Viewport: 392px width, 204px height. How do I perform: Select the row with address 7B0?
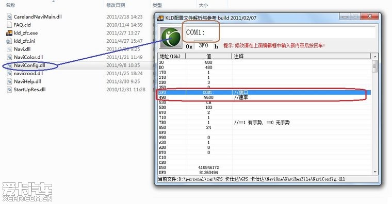pos(264,123)
